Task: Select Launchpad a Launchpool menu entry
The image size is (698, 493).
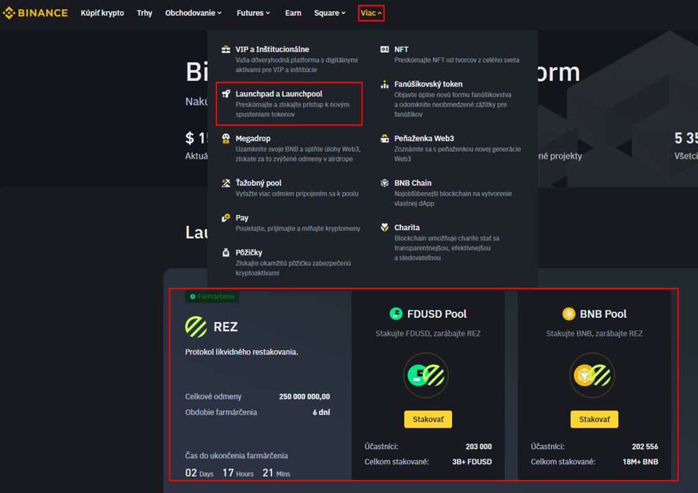Action: click(289, 104)
